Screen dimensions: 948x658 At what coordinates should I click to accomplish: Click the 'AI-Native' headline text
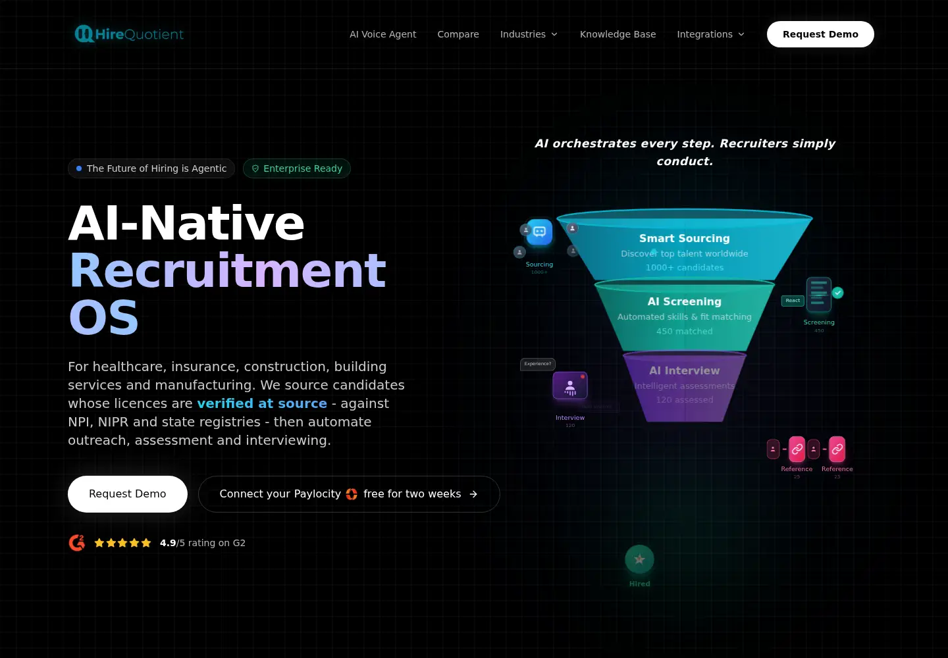[x=186, y=223]
